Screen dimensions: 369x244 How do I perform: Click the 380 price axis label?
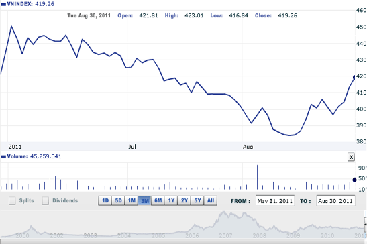(361, 141)
